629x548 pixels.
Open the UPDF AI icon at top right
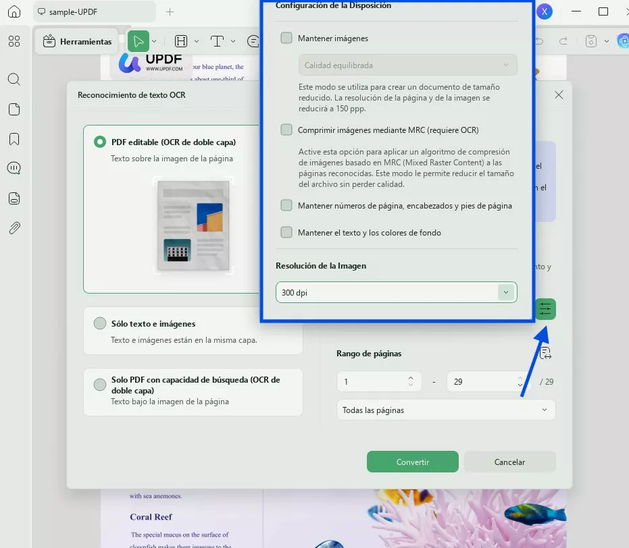[x=623, y=41]
